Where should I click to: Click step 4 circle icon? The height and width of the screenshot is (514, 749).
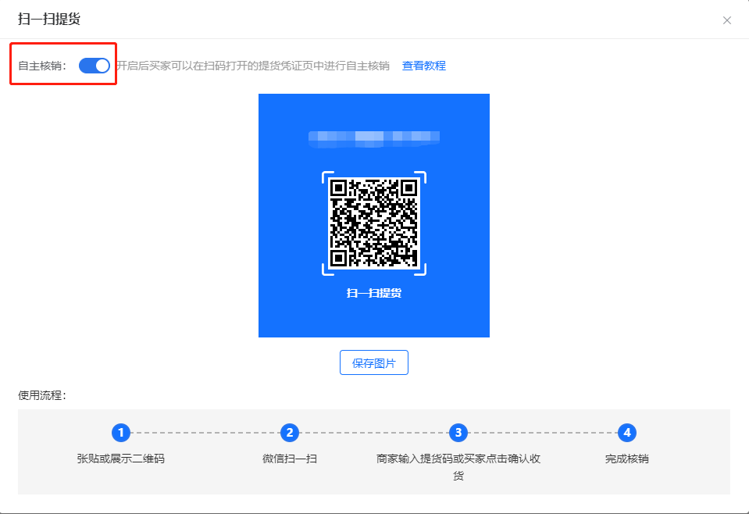pos(626,433)
